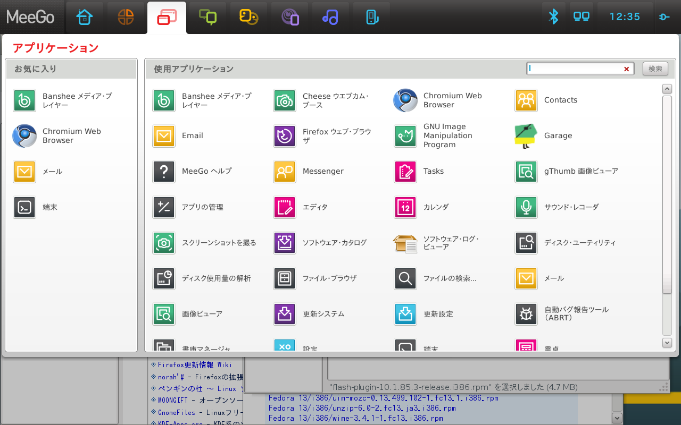This screenshot has width=681, height=425.
Task: Open the ペンギンの杜 link in the background window
Action: pyautogui.click(x=201, y=389)
